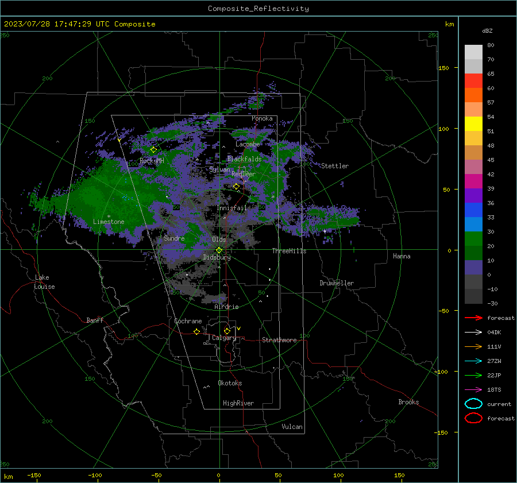The image size is (517, 483).
Task: Click the Olds city label
Action: point(219,239)
